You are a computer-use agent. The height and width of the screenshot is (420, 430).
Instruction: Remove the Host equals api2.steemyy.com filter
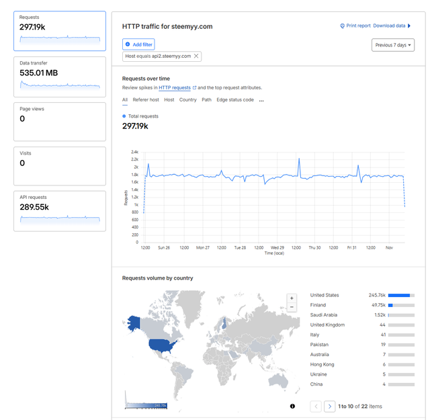196,56
